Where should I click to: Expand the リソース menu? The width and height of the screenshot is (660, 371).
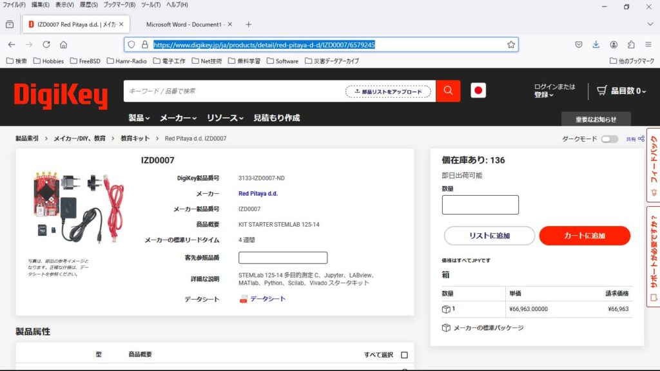click(225, 118)
